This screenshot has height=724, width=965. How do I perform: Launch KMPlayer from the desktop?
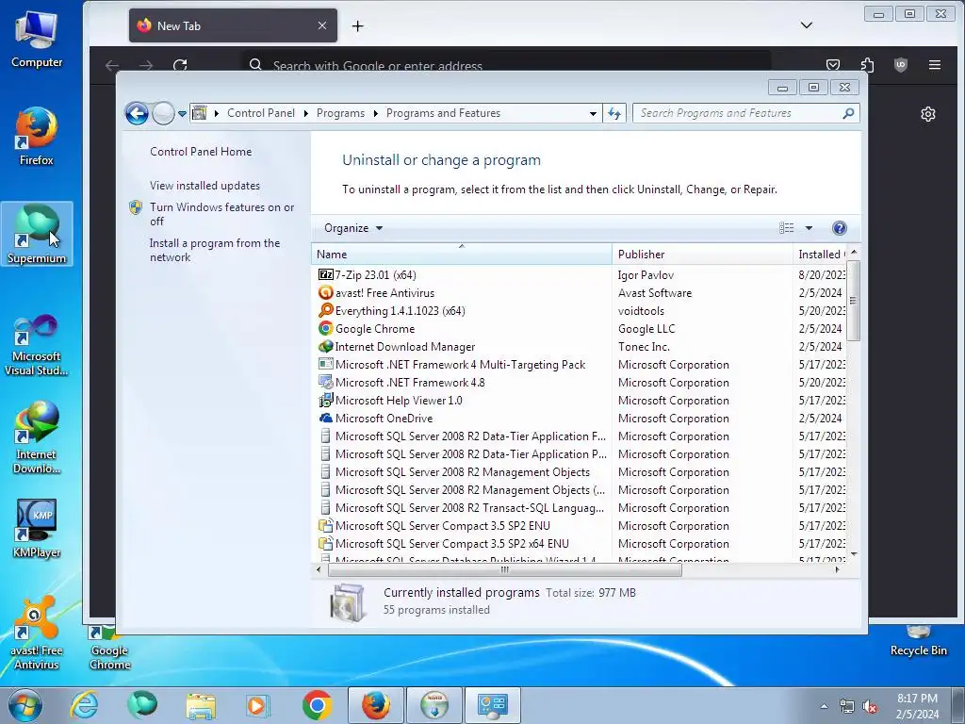pos(37,528)
